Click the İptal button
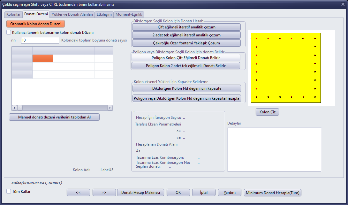Viewport: 348px width, 205px height. point(204,193)
